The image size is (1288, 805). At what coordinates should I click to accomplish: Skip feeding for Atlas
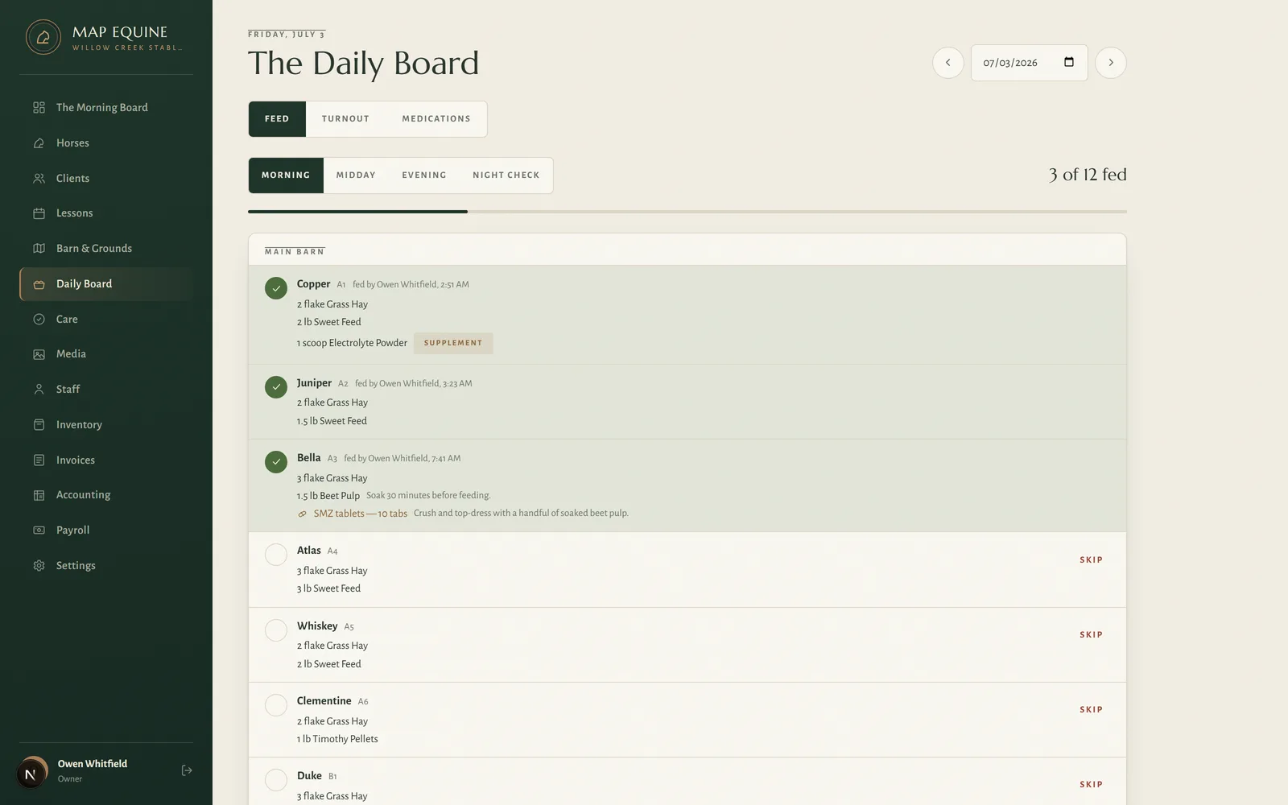coord(1091,559)
